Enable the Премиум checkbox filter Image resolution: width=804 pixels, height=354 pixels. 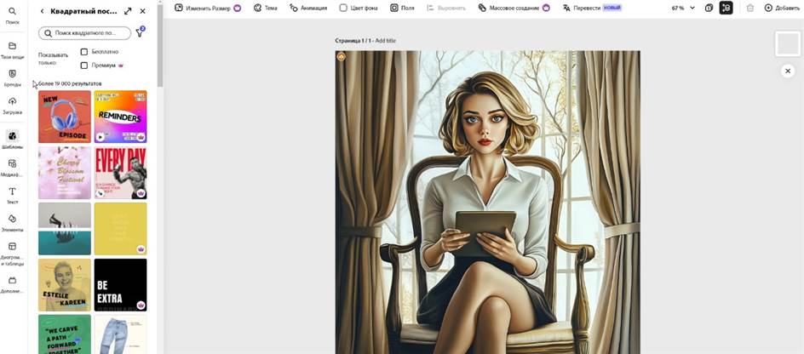click(x=84, y=65)
